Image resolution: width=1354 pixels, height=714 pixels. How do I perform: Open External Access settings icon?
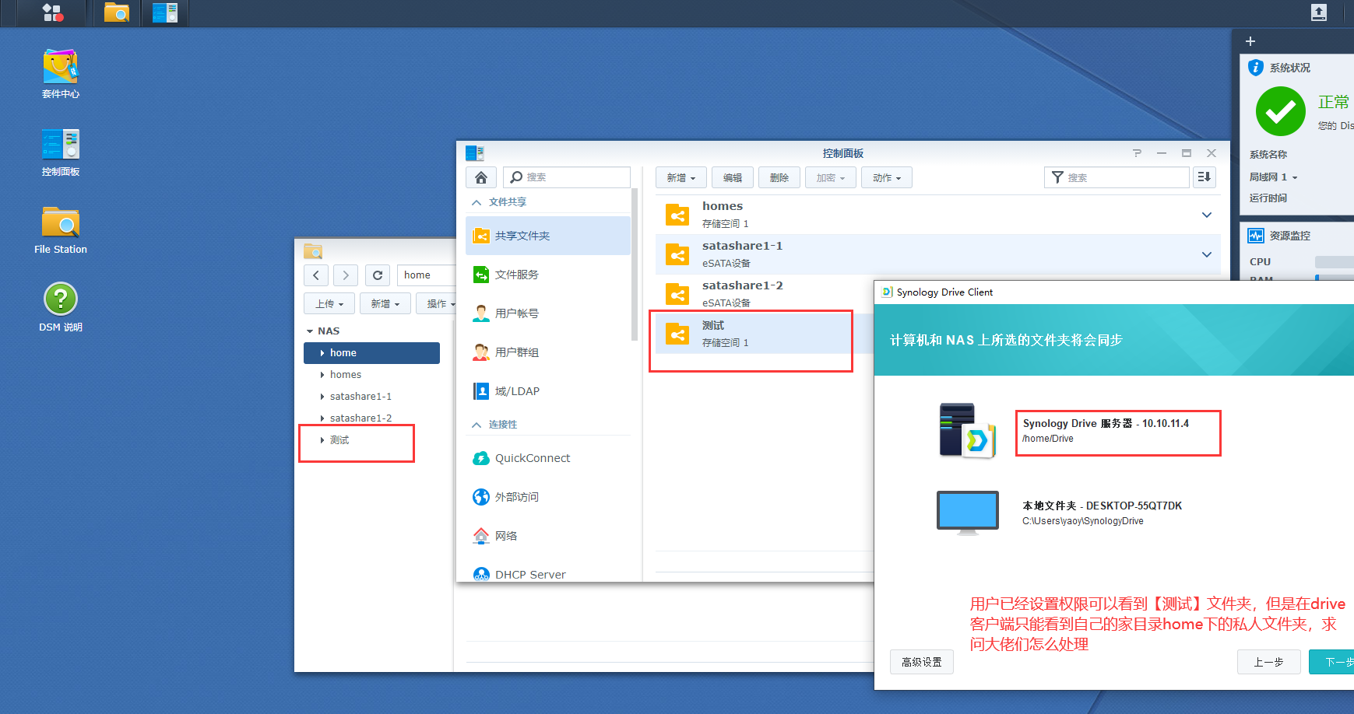pos(481,497)
